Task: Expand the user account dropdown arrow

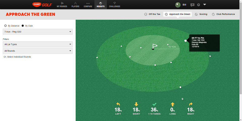Action: 204,5
